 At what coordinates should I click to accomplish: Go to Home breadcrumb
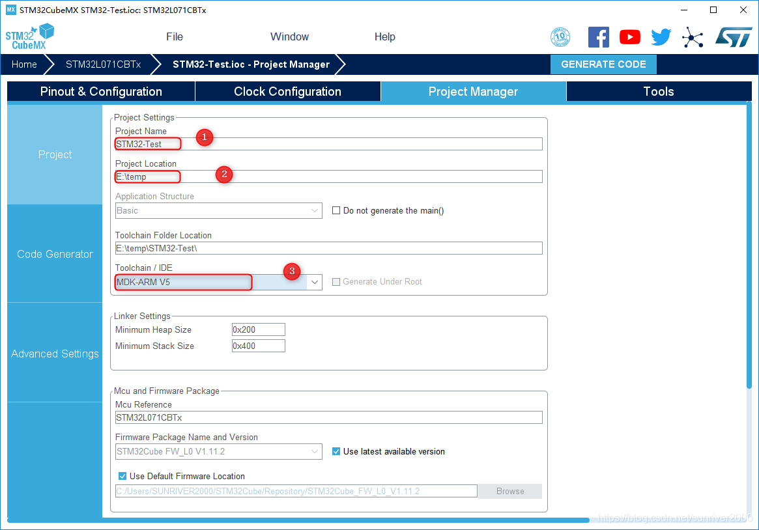click(24, 64)
